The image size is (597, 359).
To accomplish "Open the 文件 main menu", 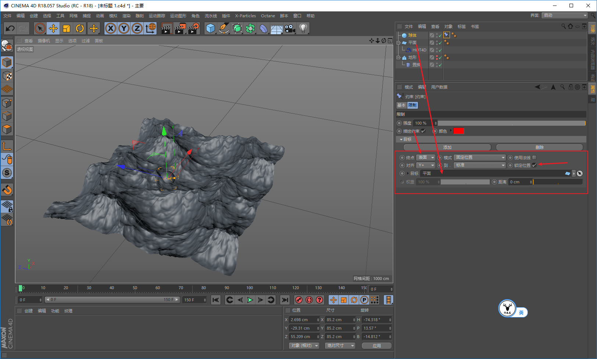I will click(7, 16).
